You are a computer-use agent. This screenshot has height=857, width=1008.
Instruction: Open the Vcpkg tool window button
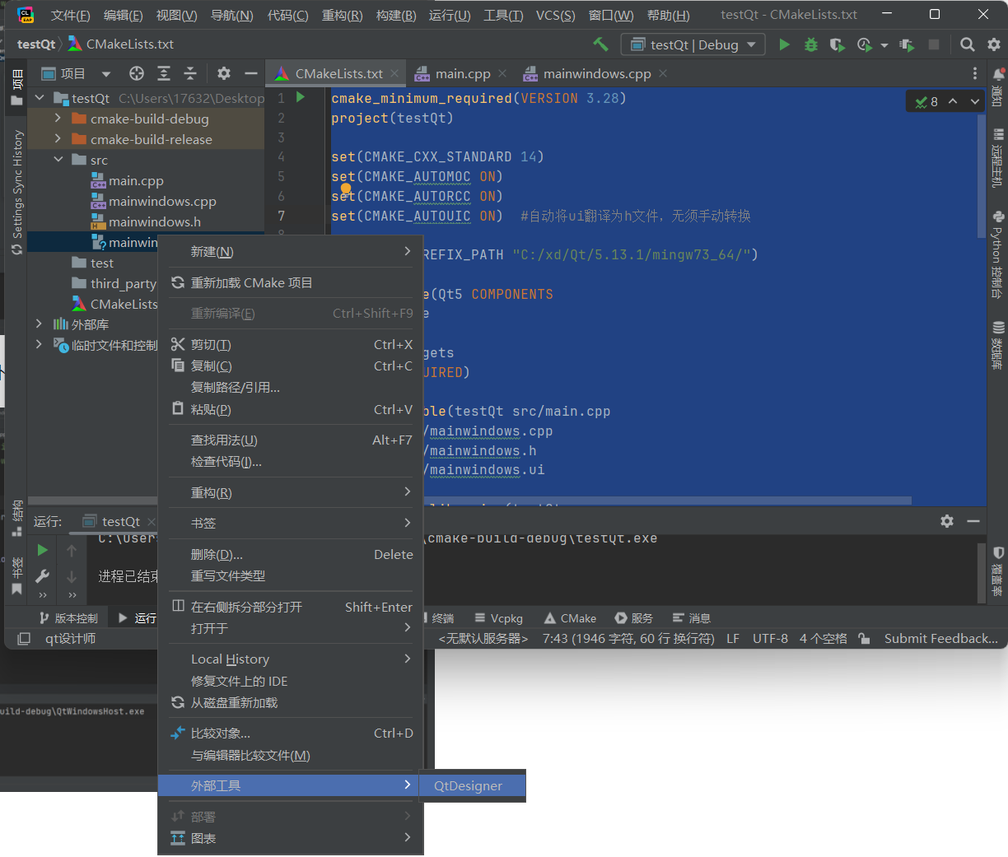point(497,618)
